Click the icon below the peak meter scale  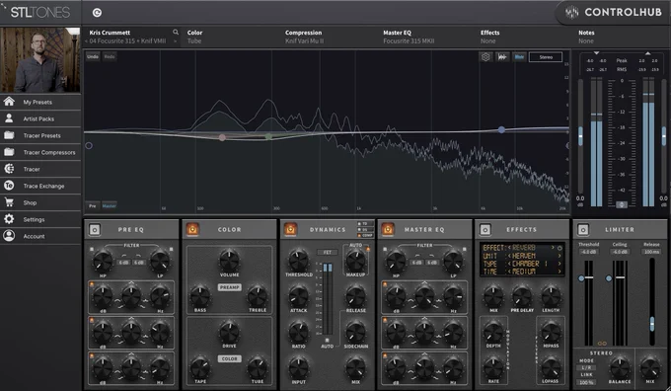pos(622,204)
